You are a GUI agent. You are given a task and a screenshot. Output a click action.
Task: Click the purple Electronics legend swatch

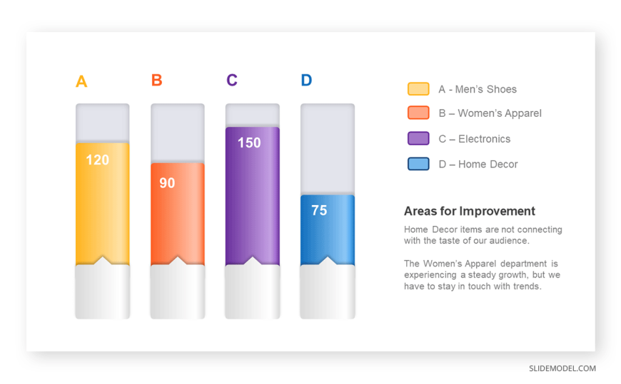point(418,138)
